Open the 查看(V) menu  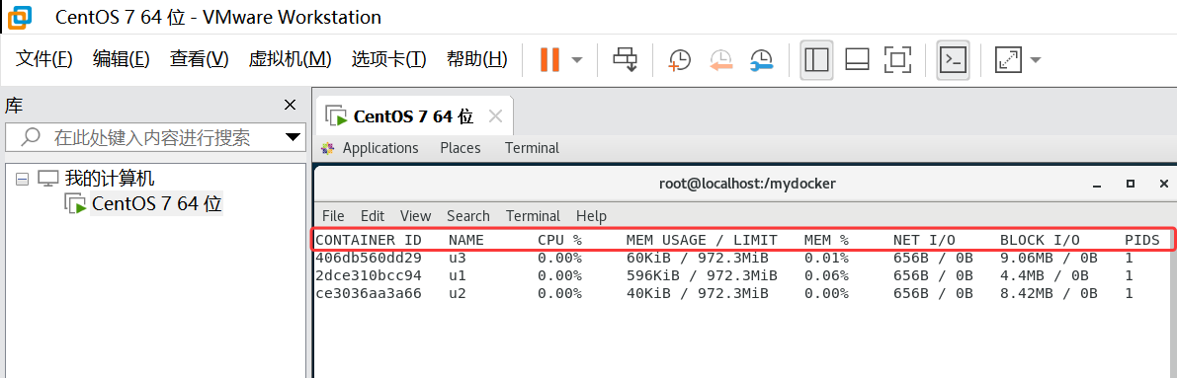199,59
